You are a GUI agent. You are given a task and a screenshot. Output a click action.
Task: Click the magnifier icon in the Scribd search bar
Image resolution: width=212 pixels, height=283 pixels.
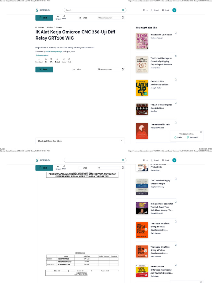[123, 10]
